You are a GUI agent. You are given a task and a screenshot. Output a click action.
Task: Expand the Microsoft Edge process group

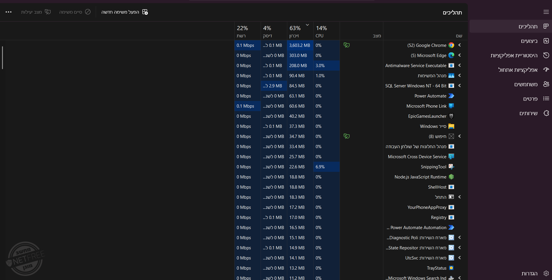459,55
